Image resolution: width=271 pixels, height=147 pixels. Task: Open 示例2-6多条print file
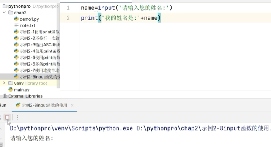click(40, 64)
